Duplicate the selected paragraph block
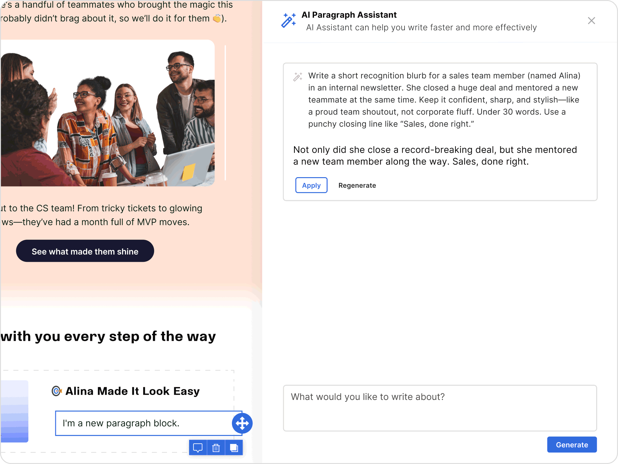 coord(234,448)
